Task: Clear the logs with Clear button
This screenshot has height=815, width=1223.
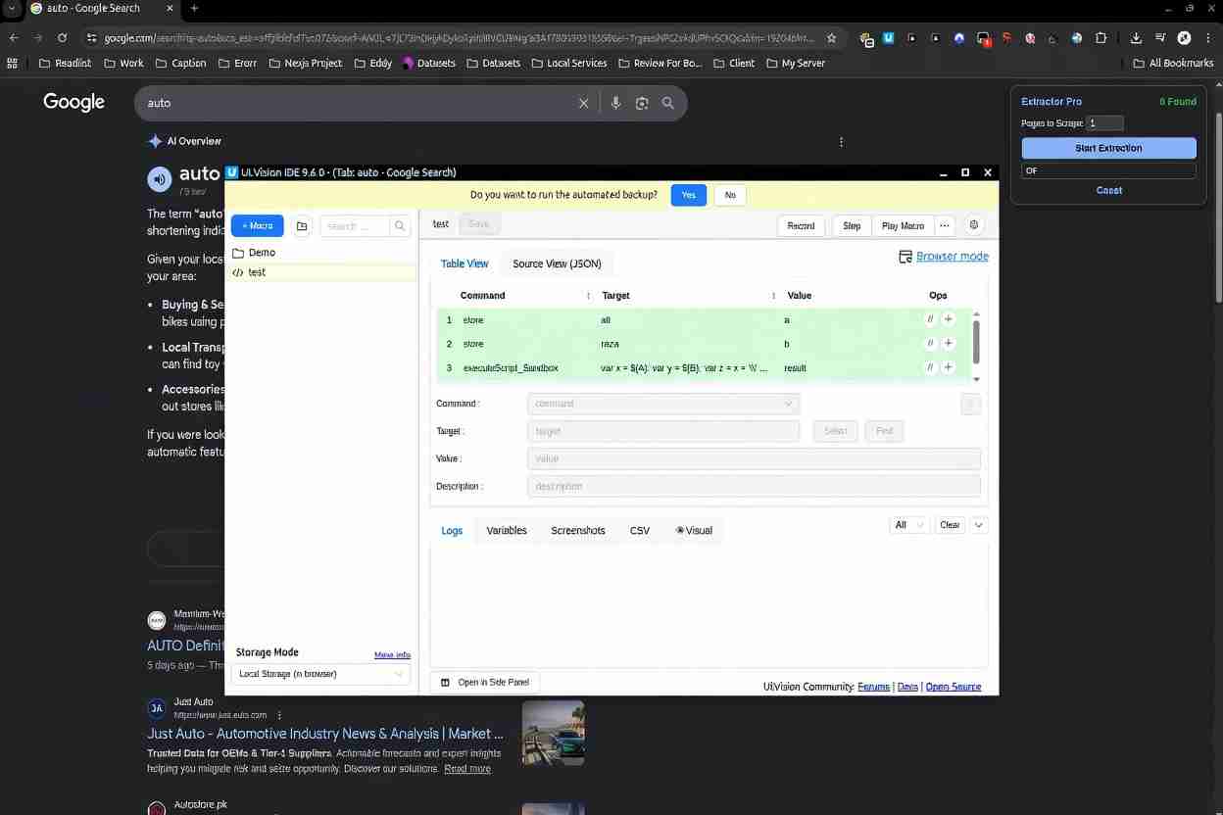Action: (x=950, y=525)
